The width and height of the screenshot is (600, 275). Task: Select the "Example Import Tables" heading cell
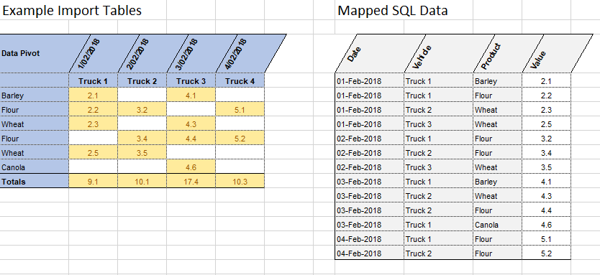pyautogui.click(x=71, y=10)
